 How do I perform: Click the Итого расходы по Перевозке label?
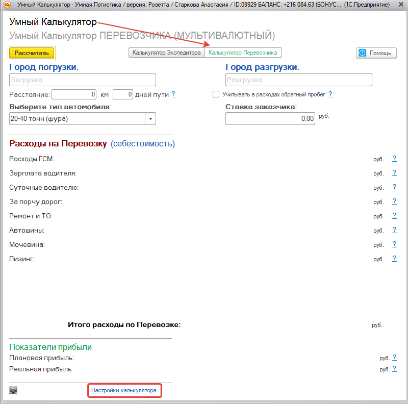(124, 324)
